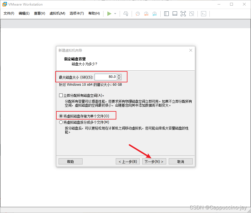Click the 下一步(N) button
This screenshot has width=251, height=213.
tap(154, 161)
